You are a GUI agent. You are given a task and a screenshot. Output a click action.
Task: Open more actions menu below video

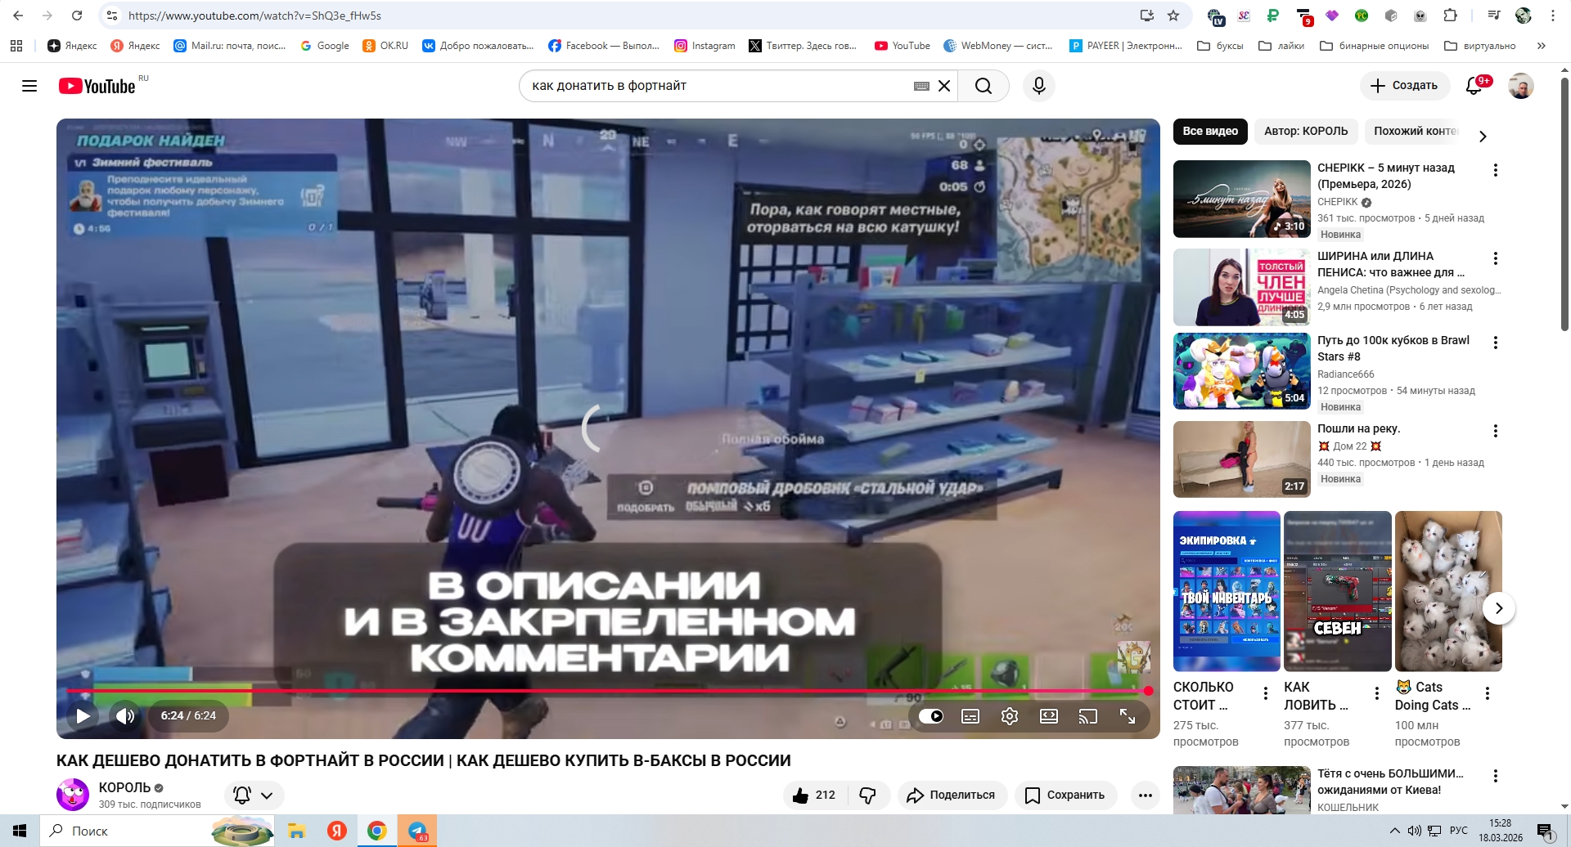click(x=1146, y=795)
